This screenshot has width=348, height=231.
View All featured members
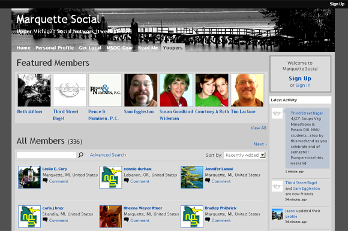(x=259, y=128)
